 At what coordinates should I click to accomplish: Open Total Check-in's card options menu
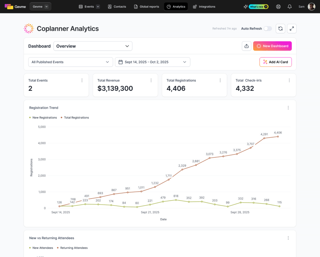click(289, 80)
